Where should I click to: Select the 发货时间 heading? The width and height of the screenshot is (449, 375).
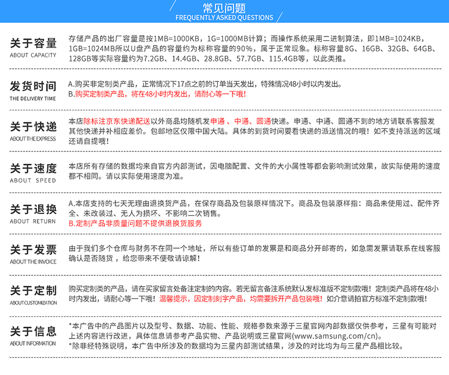tap(33, 86)
